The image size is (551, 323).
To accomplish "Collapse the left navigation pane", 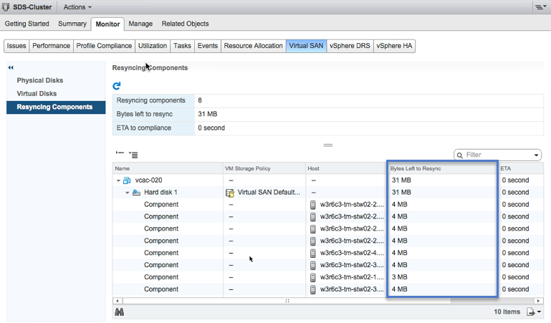I will click(x=11, y=67).
